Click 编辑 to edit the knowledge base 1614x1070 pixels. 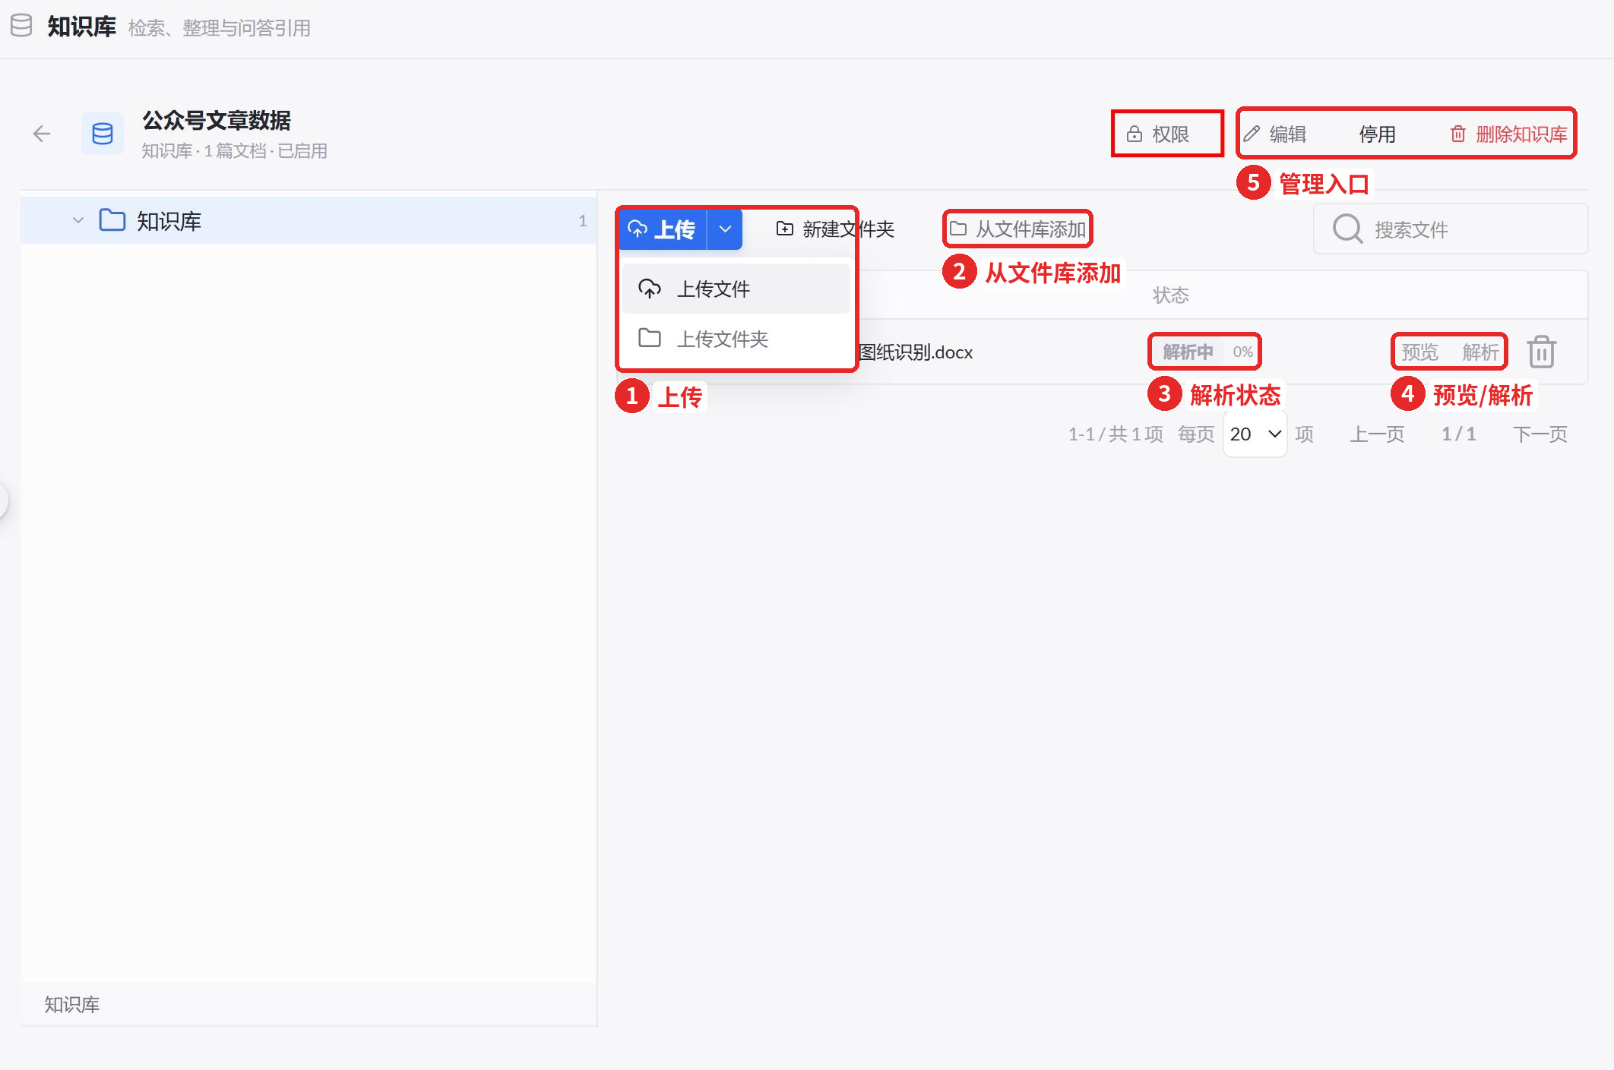pyautogui.click(x=1275, y=134)
